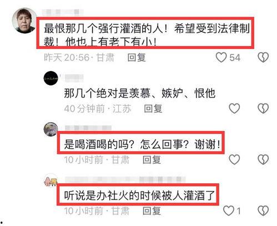Like the comment asking 是喝酒喝的吗
The height and width of the screenshot is (226, 277).
click(234, 159)
